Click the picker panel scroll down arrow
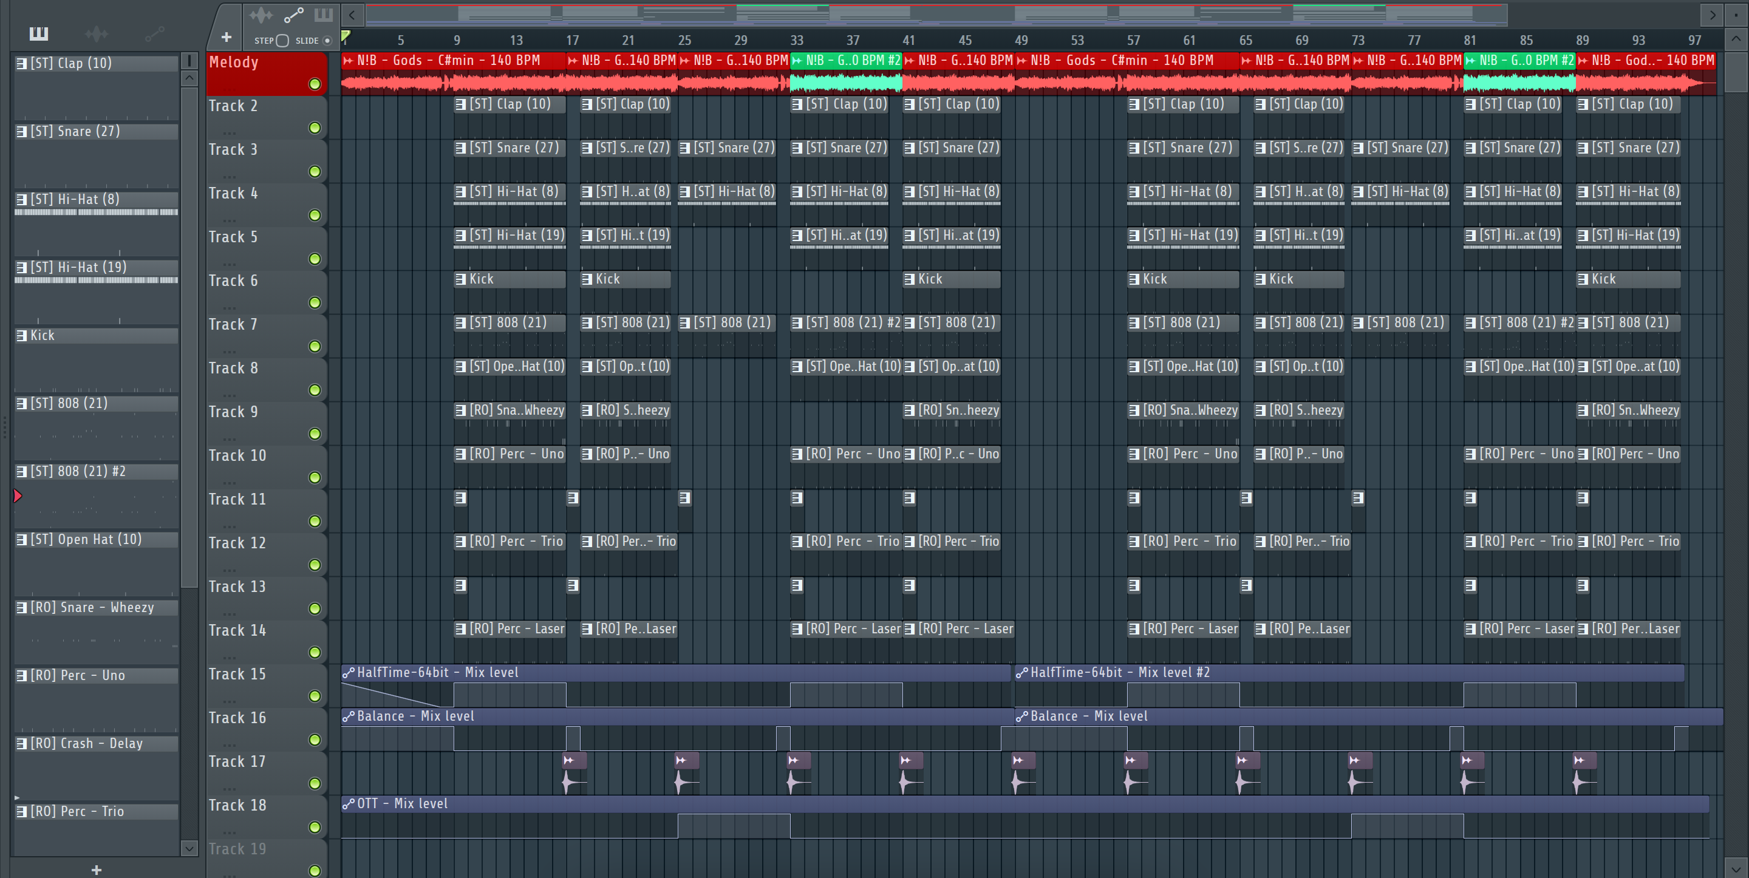Screen dimensions: 1749x878 [x=189, y=848]
